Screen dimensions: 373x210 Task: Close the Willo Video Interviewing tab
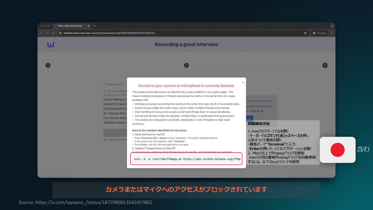(x=88, y=26)
